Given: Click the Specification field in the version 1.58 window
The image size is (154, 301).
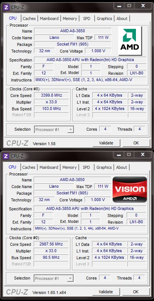Looking at the screenshot, I should [x=90, y=60].
